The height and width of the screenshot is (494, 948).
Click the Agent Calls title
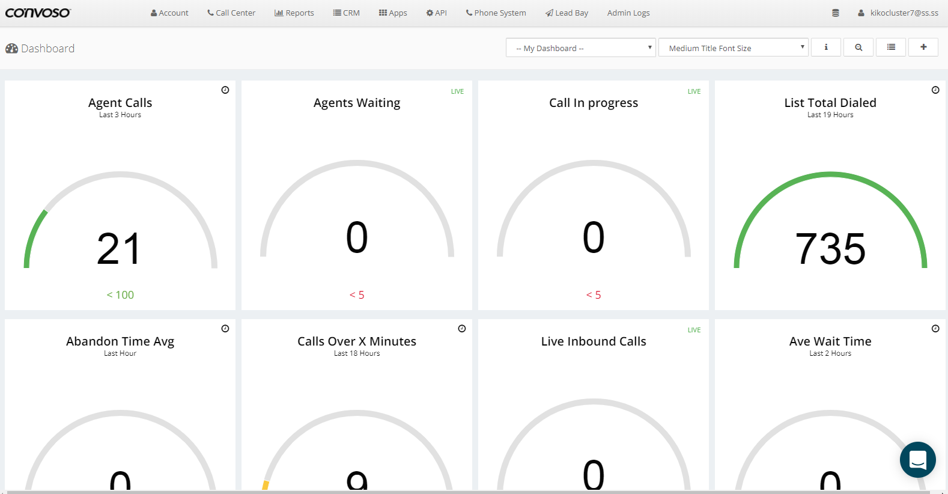pyautogui.click(x=120, y=103)
